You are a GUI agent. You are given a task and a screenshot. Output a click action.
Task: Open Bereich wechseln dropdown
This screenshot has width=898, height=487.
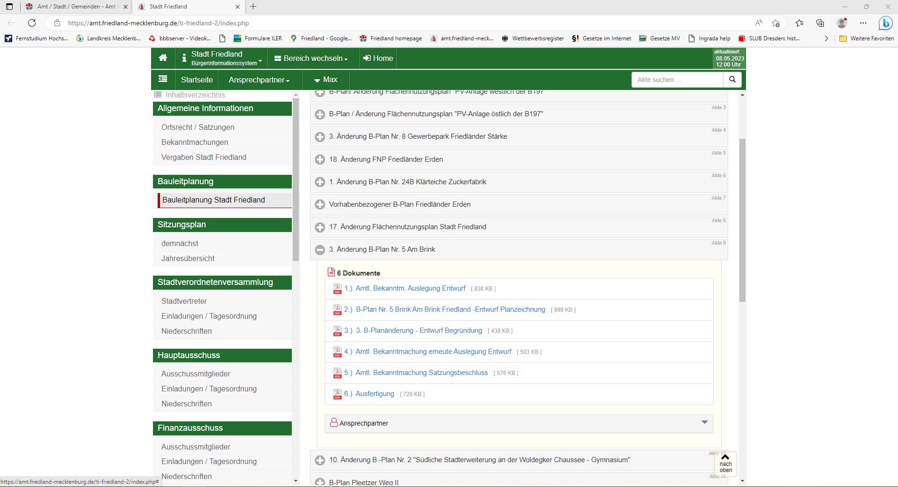311,58
